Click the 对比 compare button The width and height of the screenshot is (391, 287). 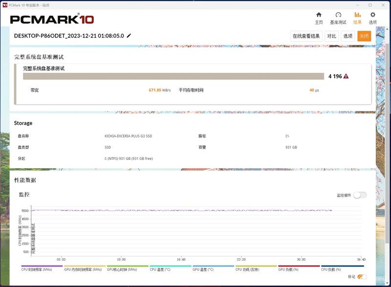(331, 36)
